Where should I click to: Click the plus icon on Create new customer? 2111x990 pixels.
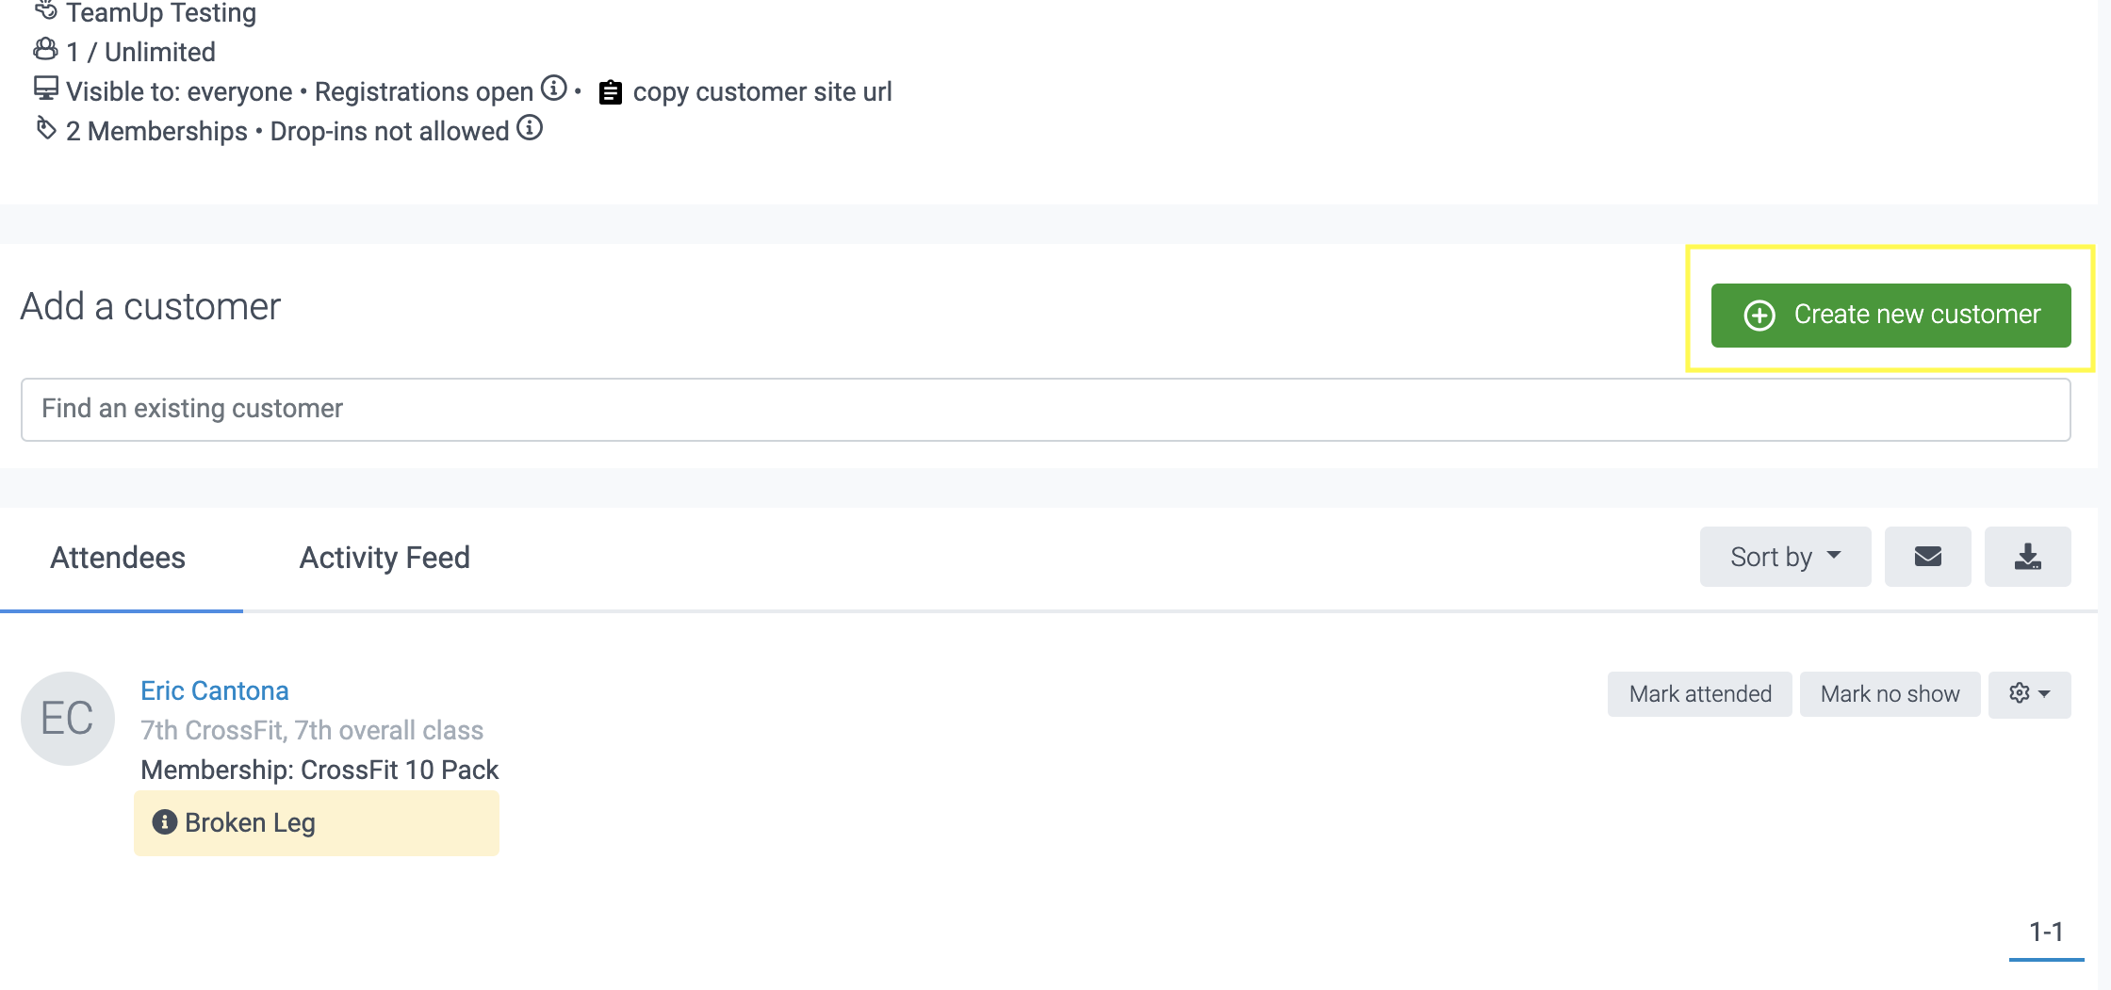pyautogui.click(x=1759, y=315)
